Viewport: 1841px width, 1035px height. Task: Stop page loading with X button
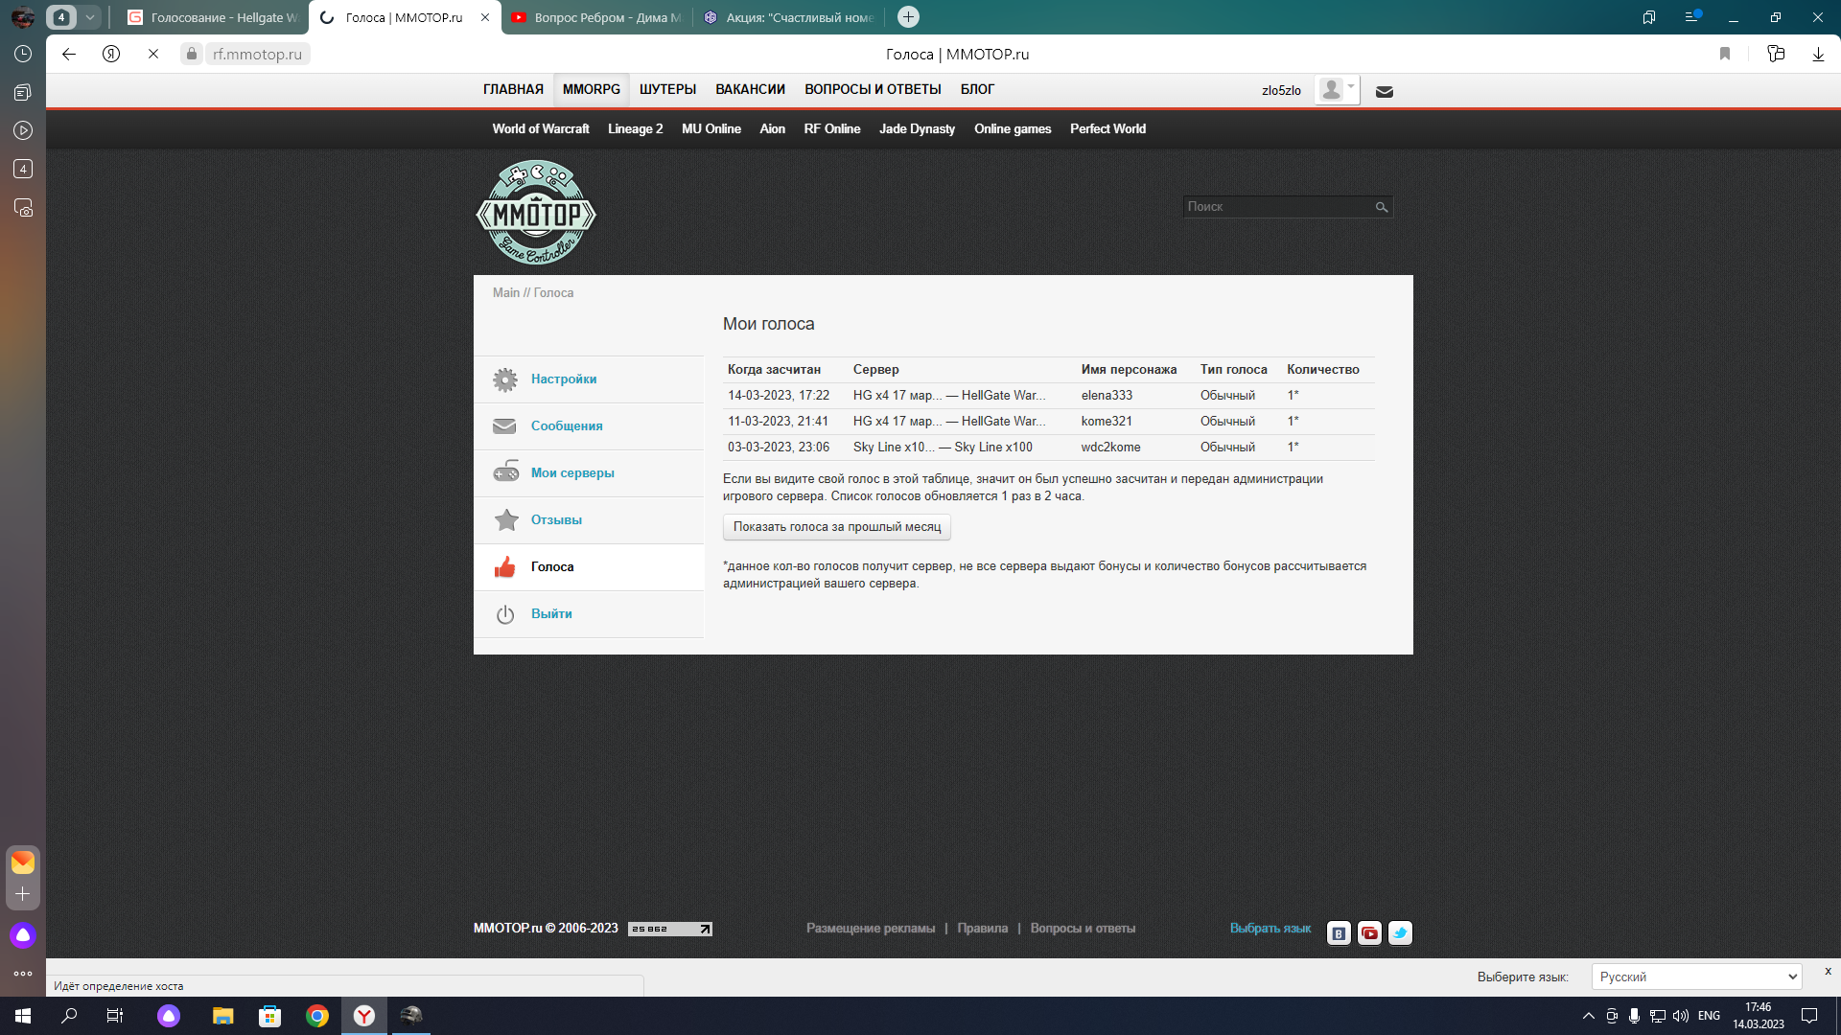[153, 54]
